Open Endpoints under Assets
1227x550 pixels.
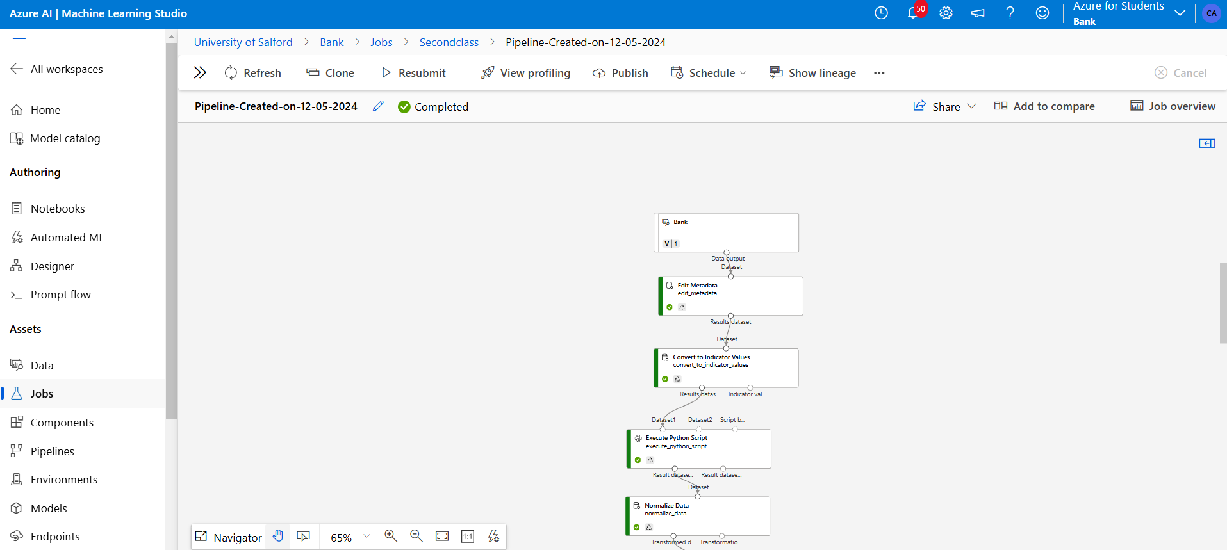pyautogui.click(x=45, y=537)
